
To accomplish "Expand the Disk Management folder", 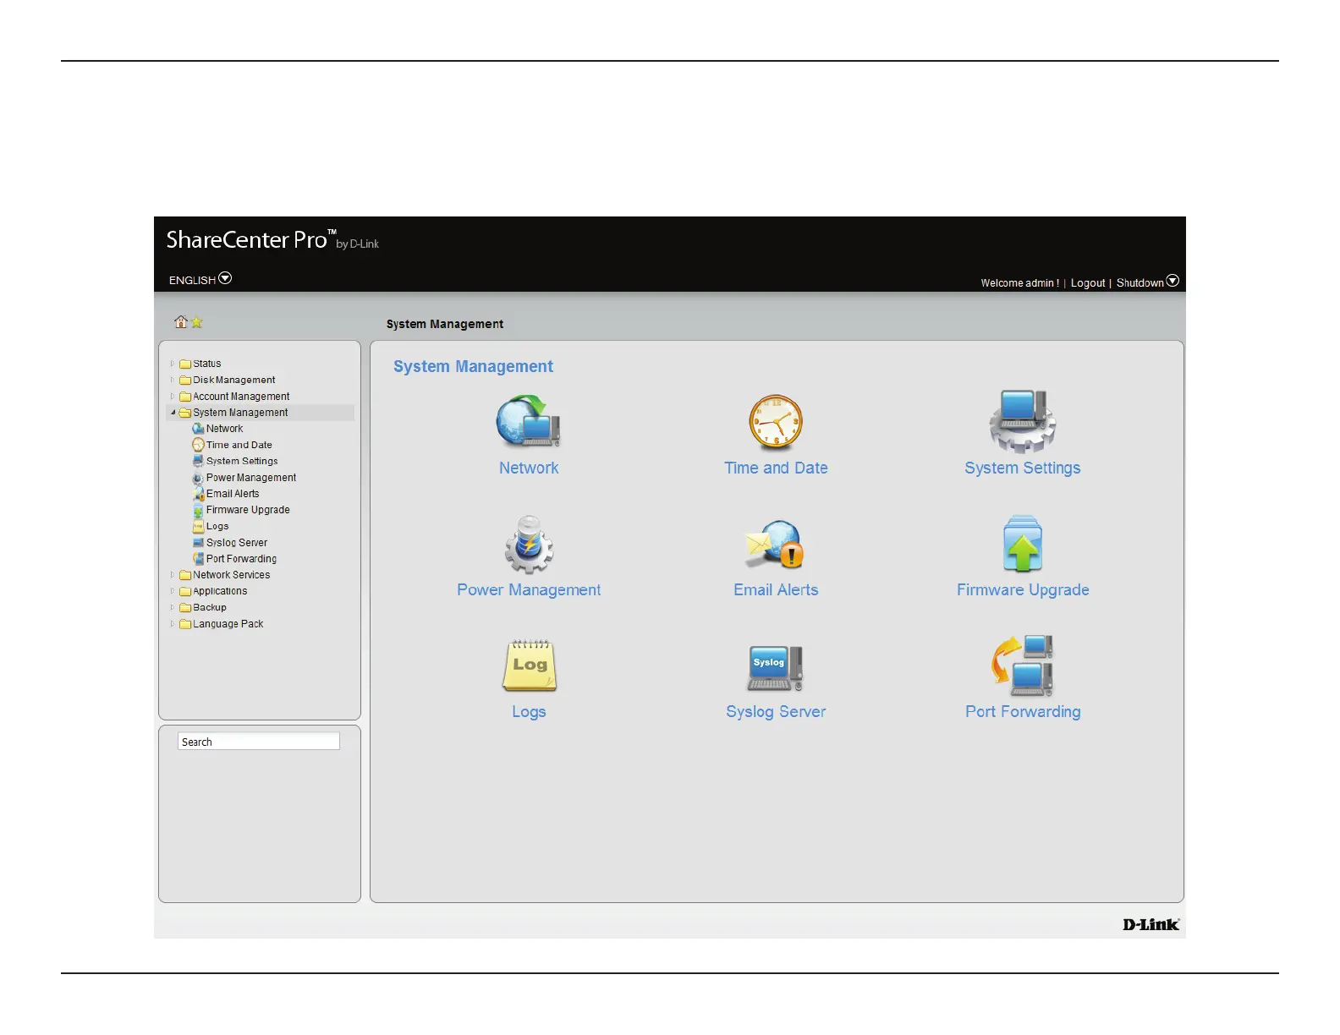I will click(173, 381).
